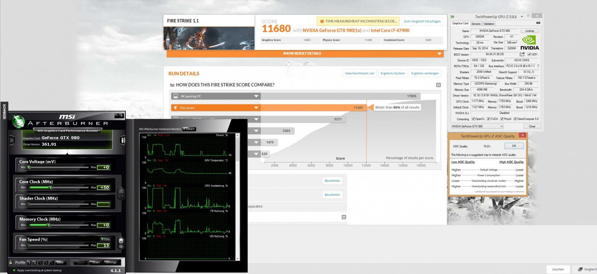Open Afterburner info 'i' side button
Image resolution: width=597 pixels, height=274 pixels.
coord(123,140)
